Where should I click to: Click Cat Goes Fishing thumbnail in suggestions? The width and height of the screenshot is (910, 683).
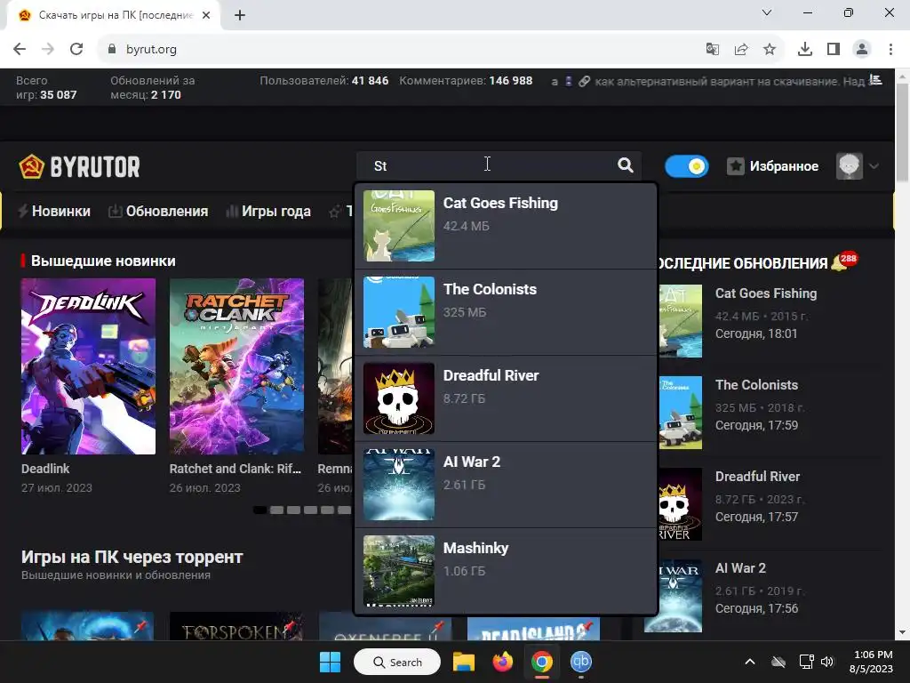point(399,226)
